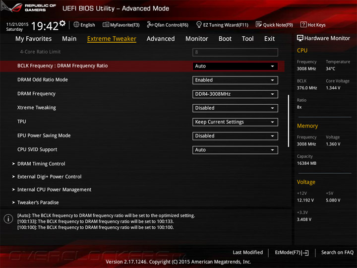Switch to My Favorites tab
The height and width of the screenshot is (268, 357).
(x=34, y=39)
